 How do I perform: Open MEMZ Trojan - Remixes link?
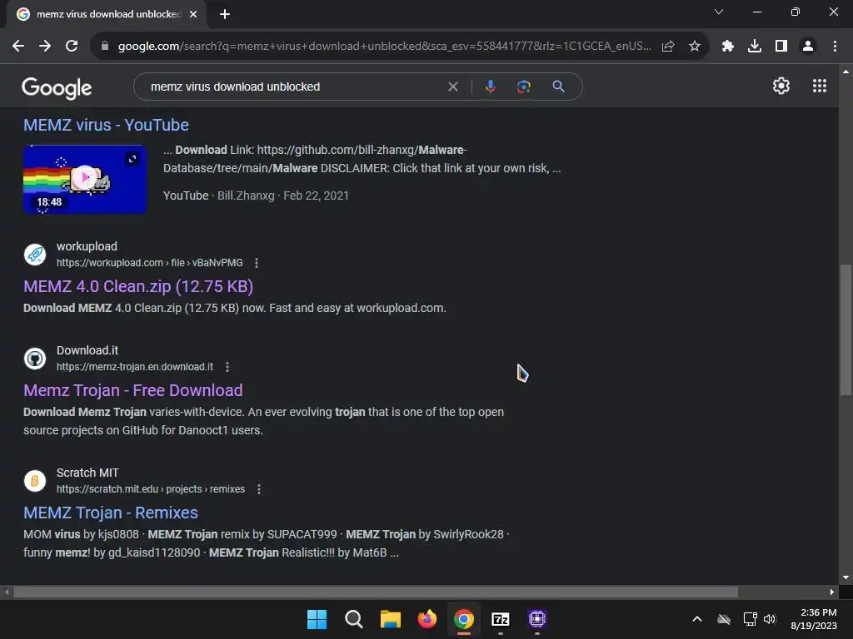coord(111,513)
